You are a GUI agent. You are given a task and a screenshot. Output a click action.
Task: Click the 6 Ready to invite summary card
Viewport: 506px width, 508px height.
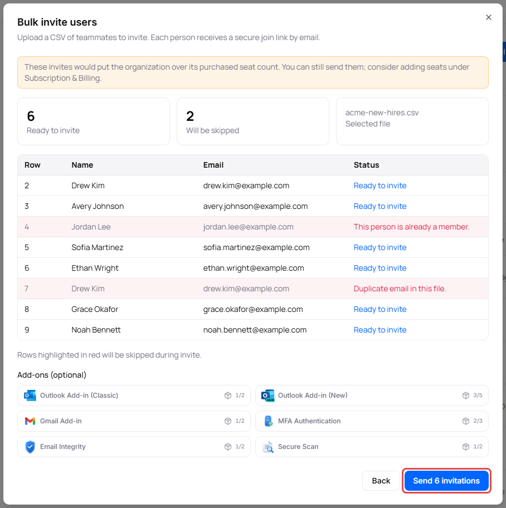(94, 121)
